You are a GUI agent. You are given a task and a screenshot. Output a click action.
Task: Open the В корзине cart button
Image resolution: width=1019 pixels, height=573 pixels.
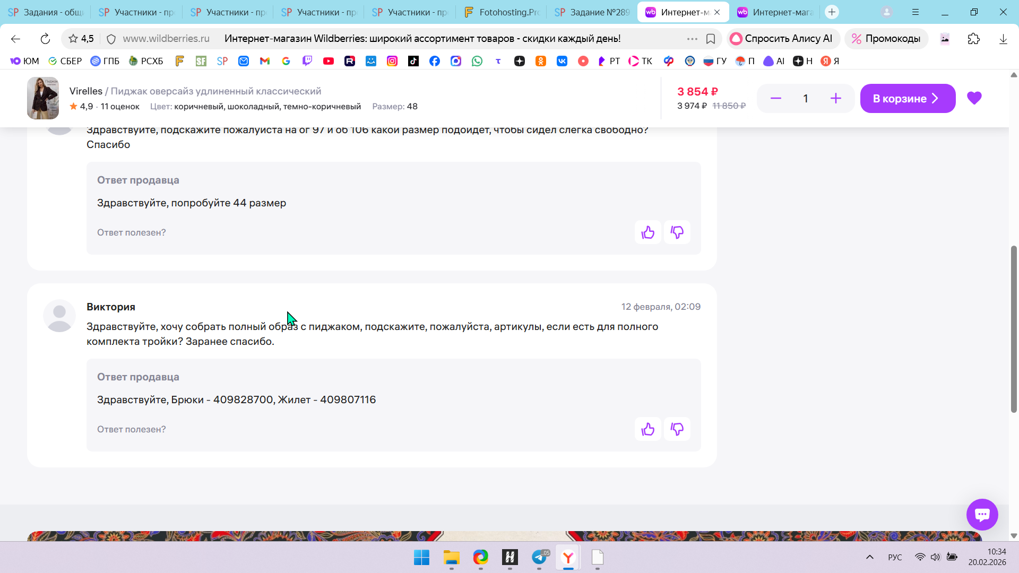(908, 98)
